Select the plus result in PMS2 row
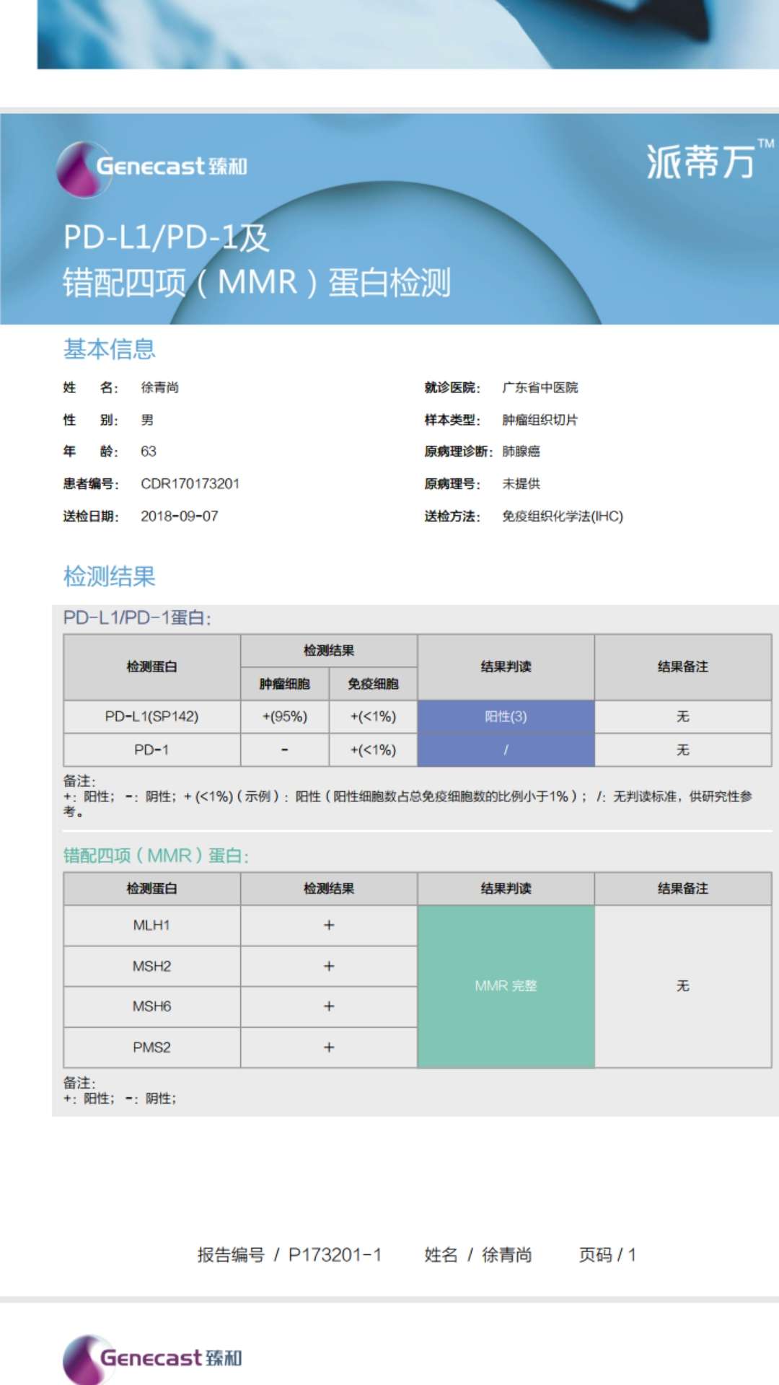The image size is (779, 1385). (329, 1047)
